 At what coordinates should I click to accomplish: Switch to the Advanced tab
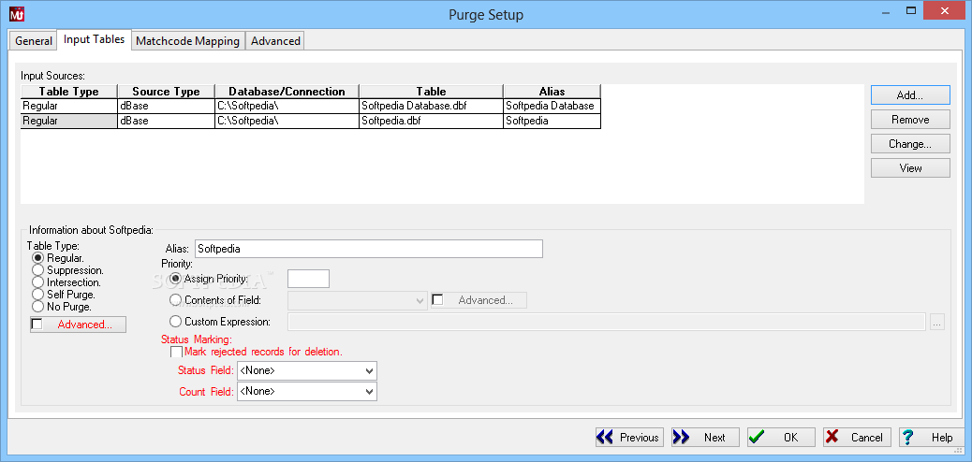coord(275,41)
